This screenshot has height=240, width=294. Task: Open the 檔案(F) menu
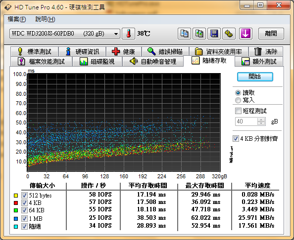17,19
